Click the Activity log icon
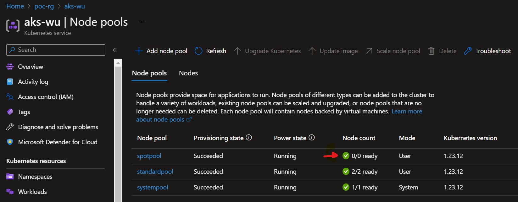 [10, 82]
